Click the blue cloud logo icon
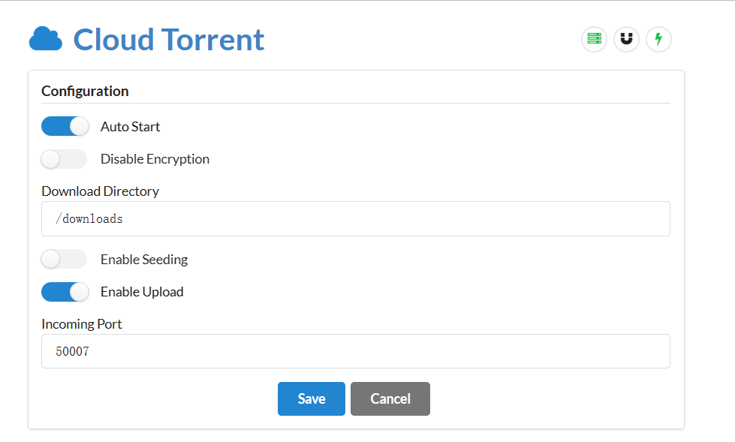 (45, 39)
